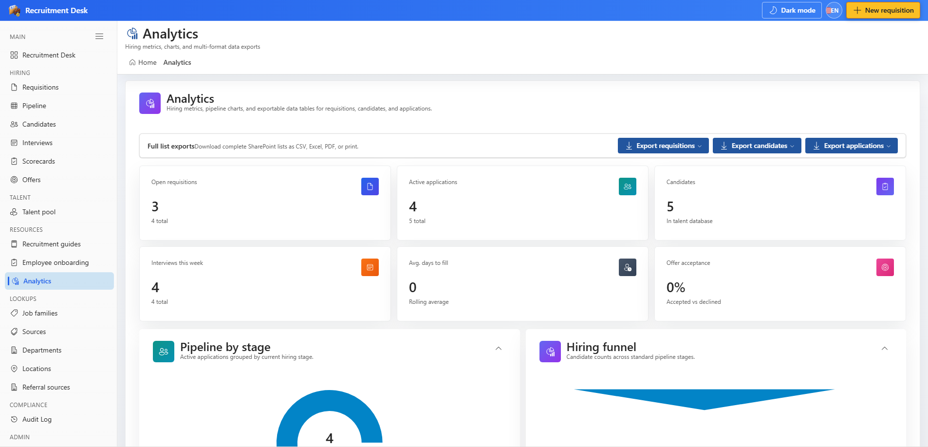Click the 'Interviews this week' label
The height and width of the screenshot is (447, 928).
coord(177,263)
